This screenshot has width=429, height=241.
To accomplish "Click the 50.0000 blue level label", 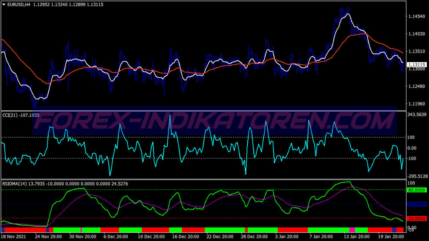I will pos(416,205).
